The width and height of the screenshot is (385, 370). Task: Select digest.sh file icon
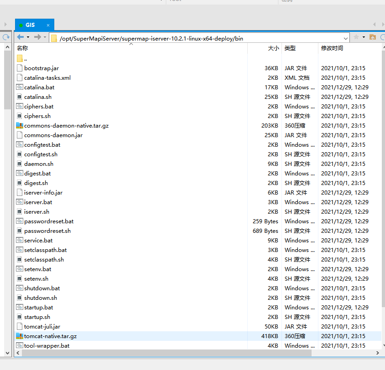(20, 183)
